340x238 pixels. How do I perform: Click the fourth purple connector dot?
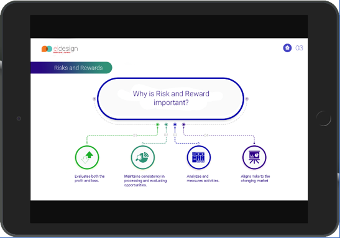coord(183,124)
